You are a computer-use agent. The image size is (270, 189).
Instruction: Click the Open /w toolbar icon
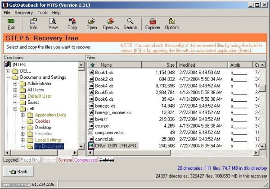[111, 23]
